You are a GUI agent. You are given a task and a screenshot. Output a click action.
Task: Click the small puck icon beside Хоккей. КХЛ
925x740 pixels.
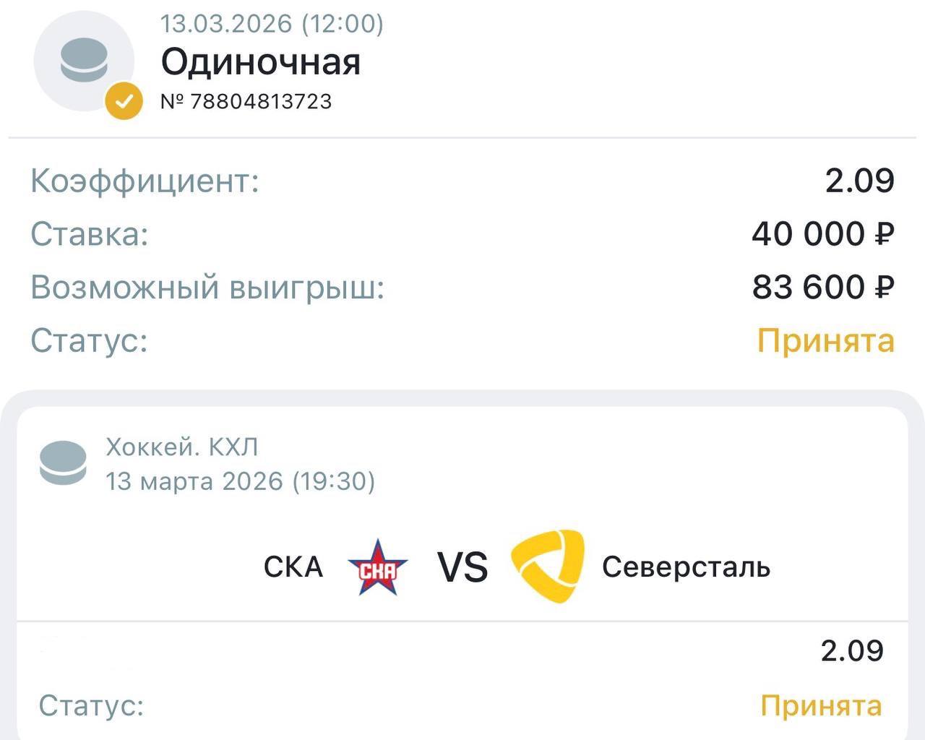63,463
